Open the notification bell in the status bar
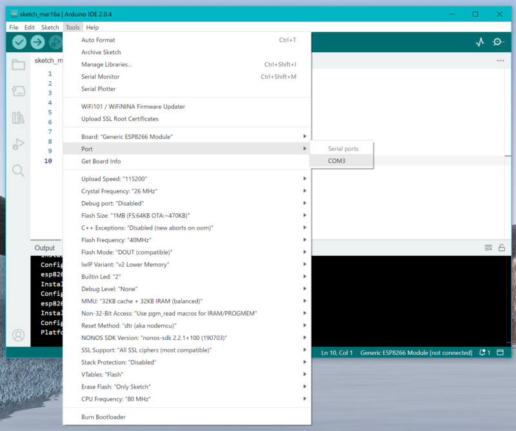Image resolution: width=516 pixels, height=431 pixels. click(482, 352)
